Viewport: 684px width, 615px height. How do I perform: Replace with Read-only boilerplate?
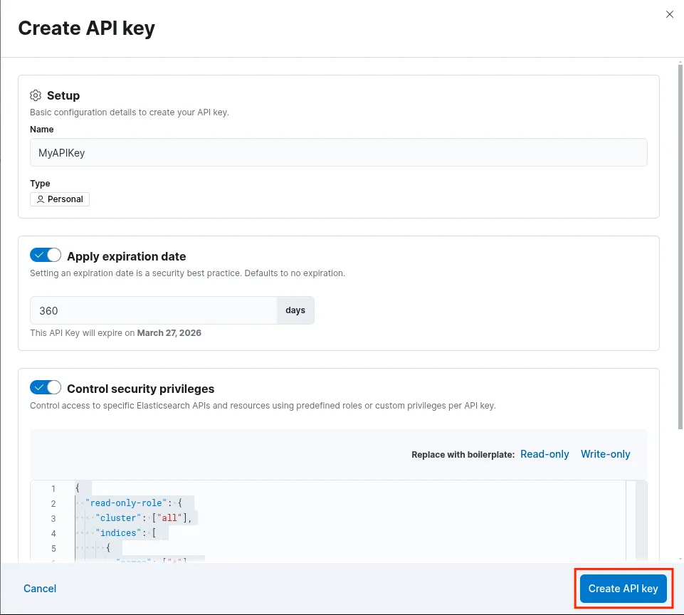[544, 454]
